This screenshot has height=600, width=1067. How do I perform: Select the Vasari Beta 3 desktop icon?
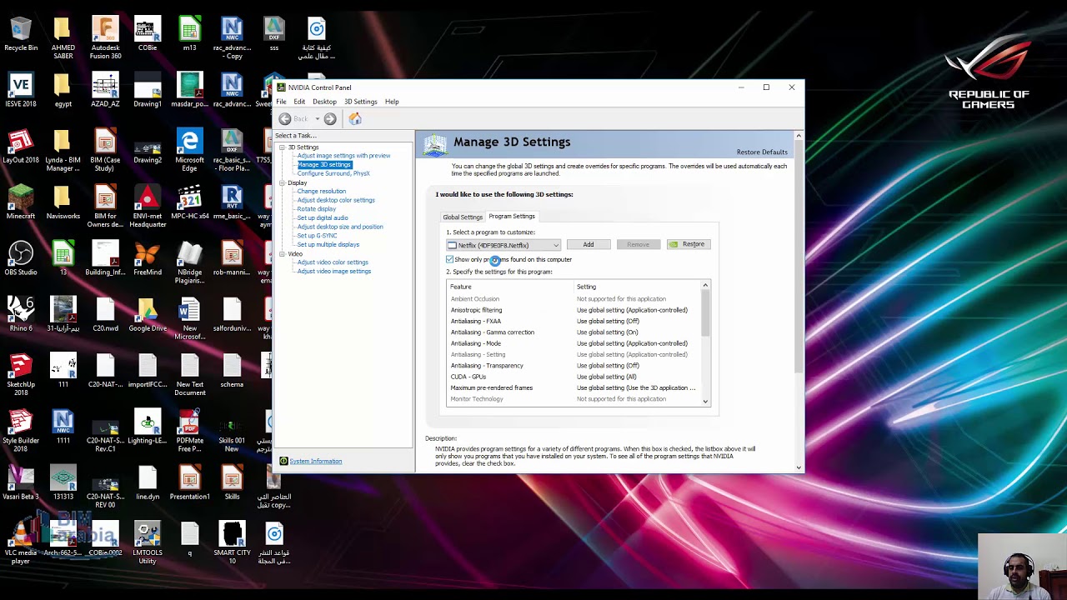pos(21,482)
